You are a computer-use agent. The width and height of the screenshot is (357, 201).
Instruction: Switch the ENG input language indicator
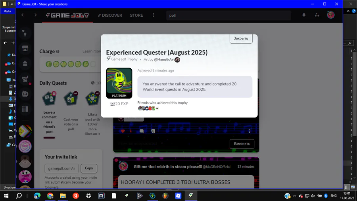333,196
